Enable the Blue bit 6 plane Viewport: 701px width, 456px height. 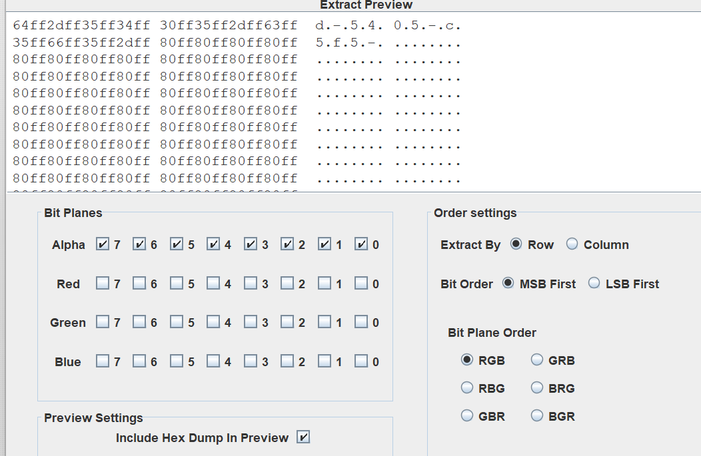coord(139,361)
